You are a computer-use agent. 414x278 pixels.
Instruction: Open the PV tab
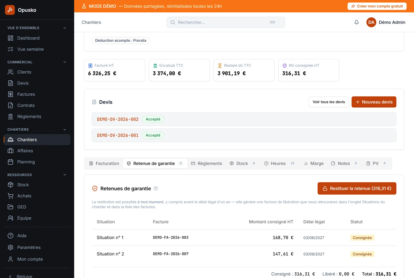(x=376, y=163)
